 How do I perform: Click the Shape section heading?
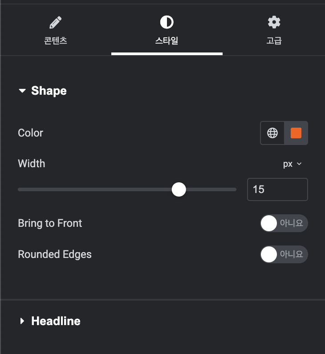(x=49, y=91)
